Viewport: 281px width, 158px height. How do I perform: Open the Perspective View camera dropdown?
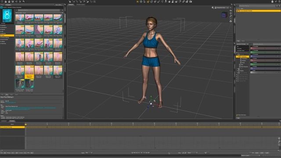point(222,8)
